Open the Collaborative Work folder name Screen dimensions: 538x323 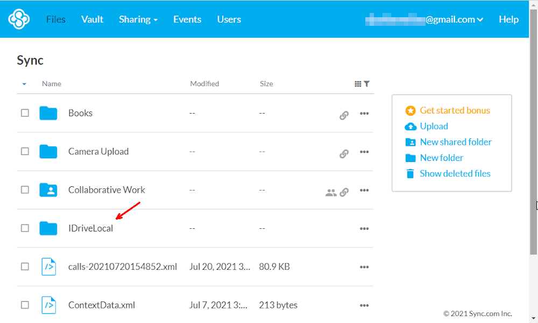(107, 190)
